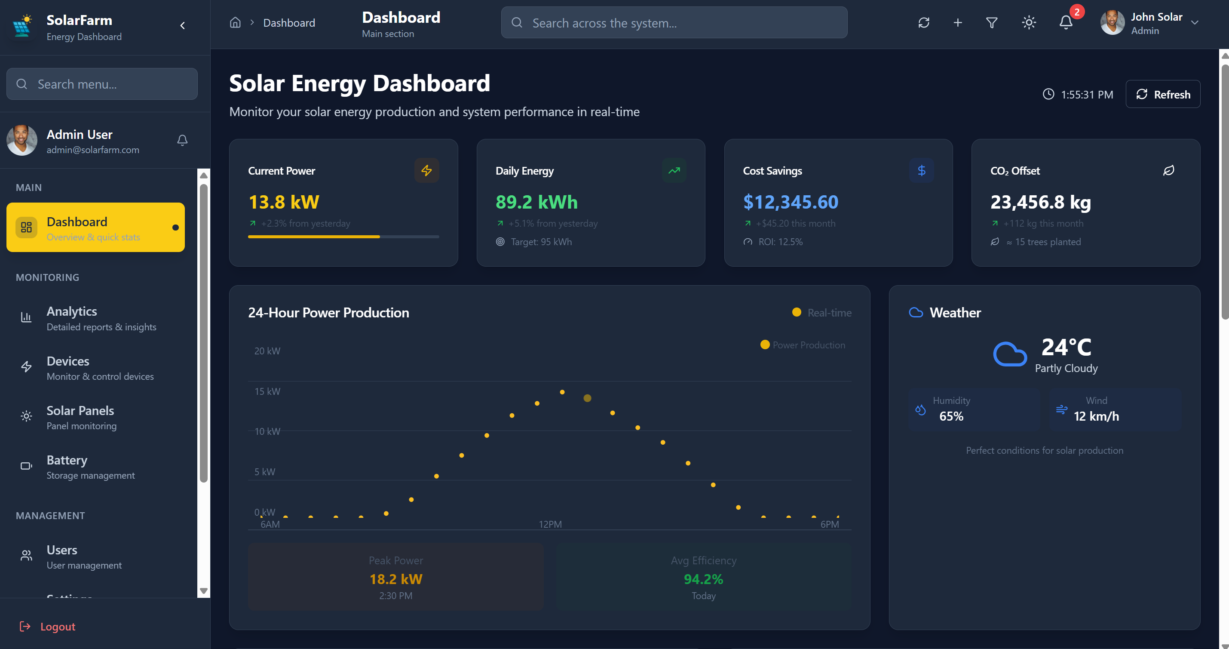Open notifications via the bell icon
Viewport: 1229px width, 649px height.
(1065, 22)
